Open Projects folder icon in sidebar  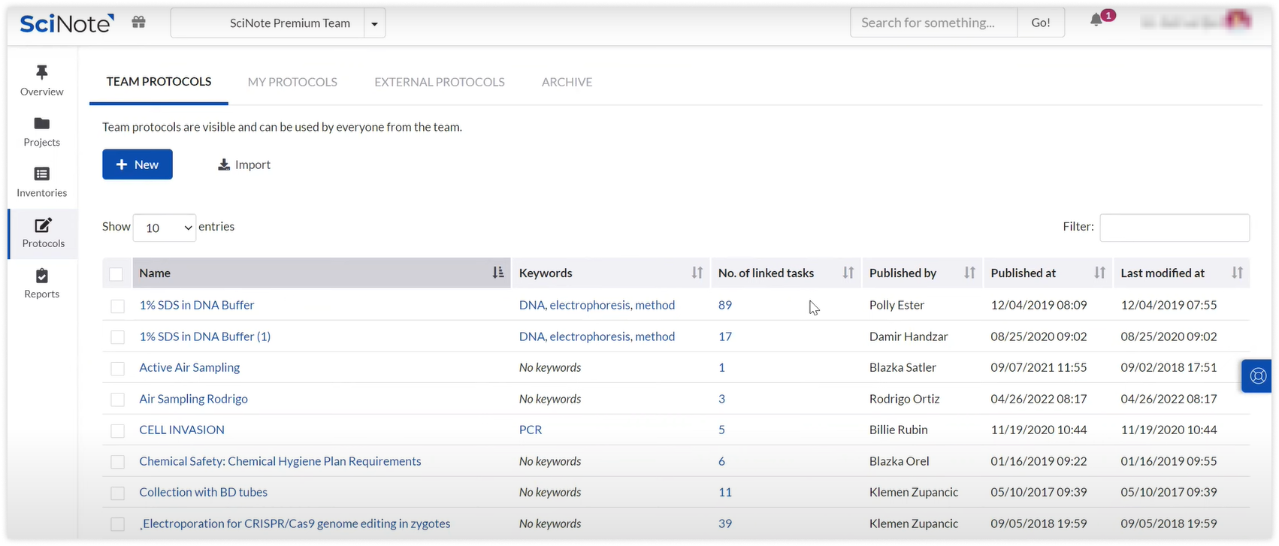point(42,123)
